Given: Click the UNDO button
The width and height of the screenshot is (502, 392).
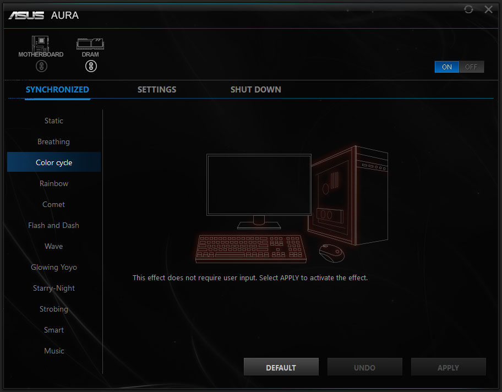Looking at the screenshot, I should click(x=364, y=367).
